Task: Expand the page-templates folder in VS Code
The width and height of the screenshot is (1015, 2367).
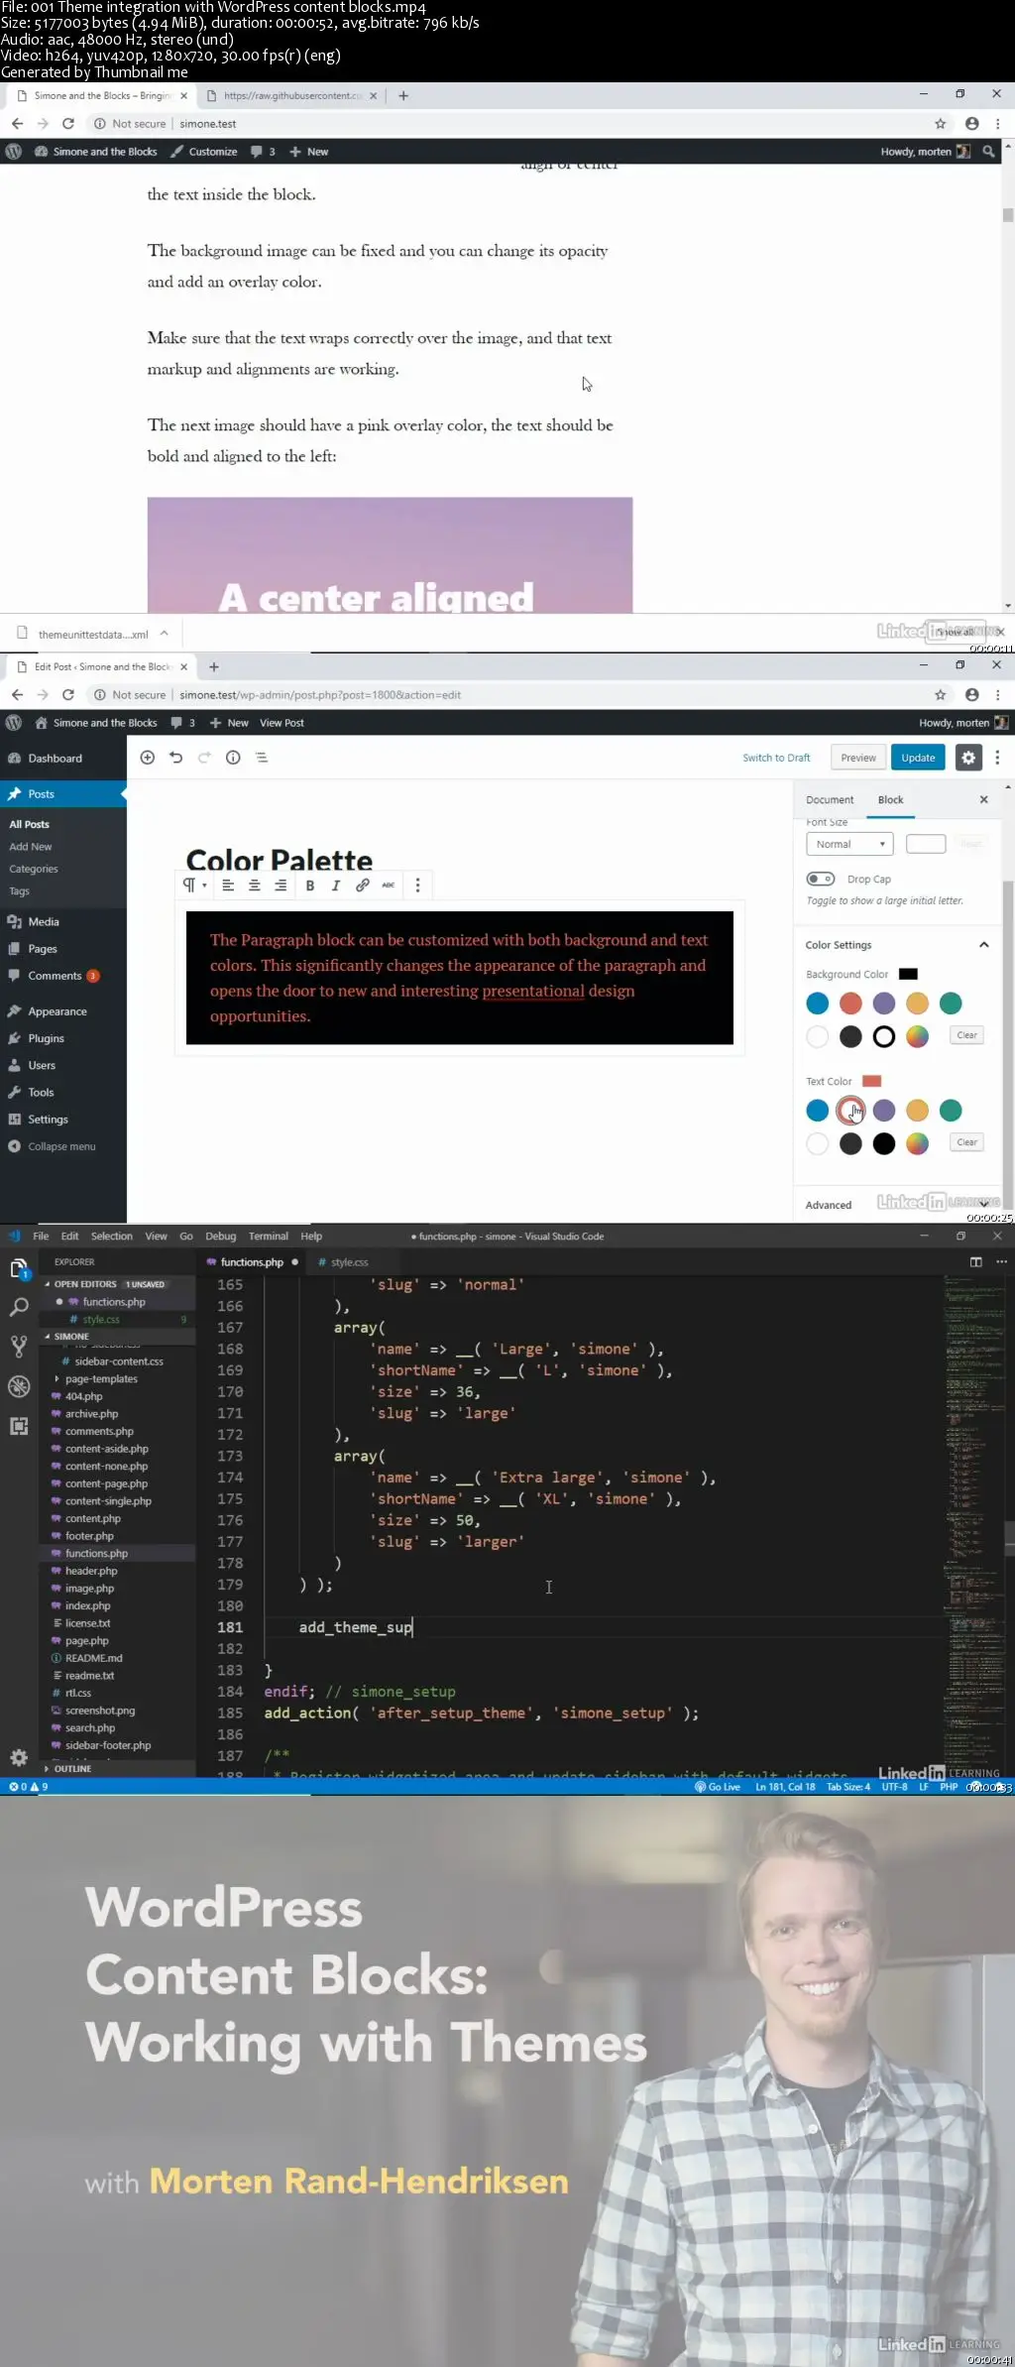Action: click(x=101, y=1379)
